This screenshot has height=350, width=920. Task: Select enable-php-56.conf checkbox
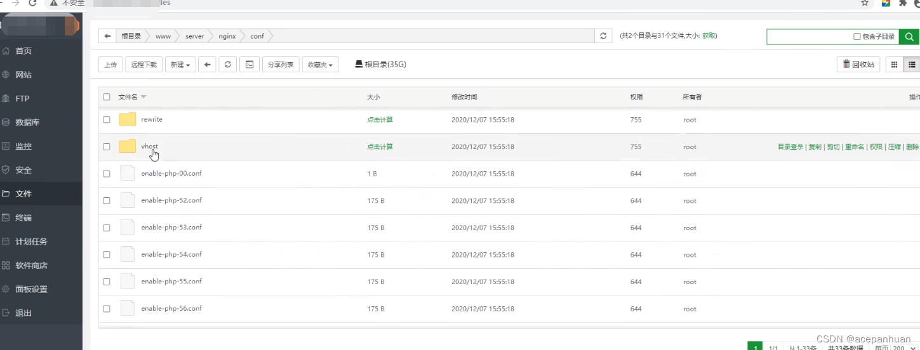coord(107,308)
